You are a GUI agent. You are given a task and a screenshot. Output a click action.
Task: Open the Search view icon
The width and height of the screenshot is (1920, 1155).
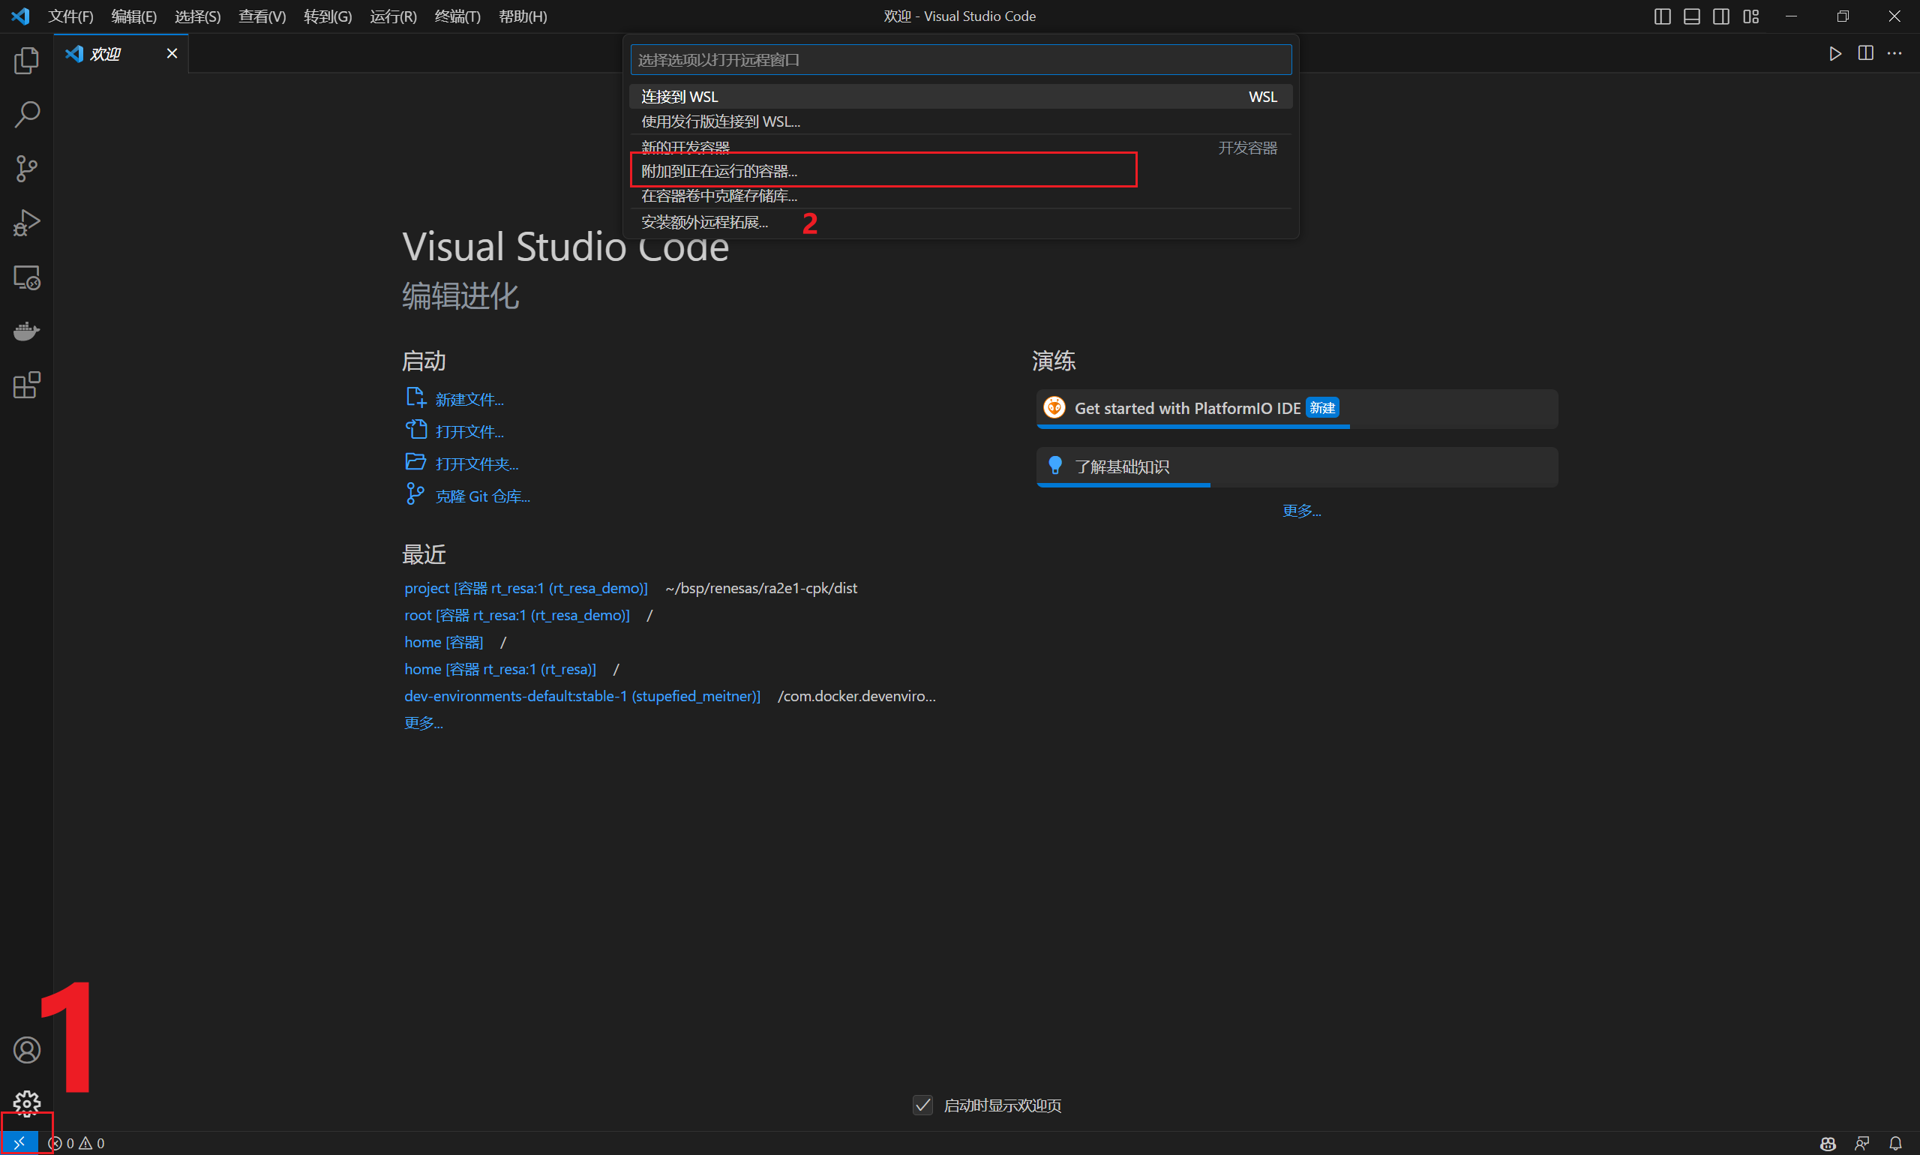(x=26, y=115)
